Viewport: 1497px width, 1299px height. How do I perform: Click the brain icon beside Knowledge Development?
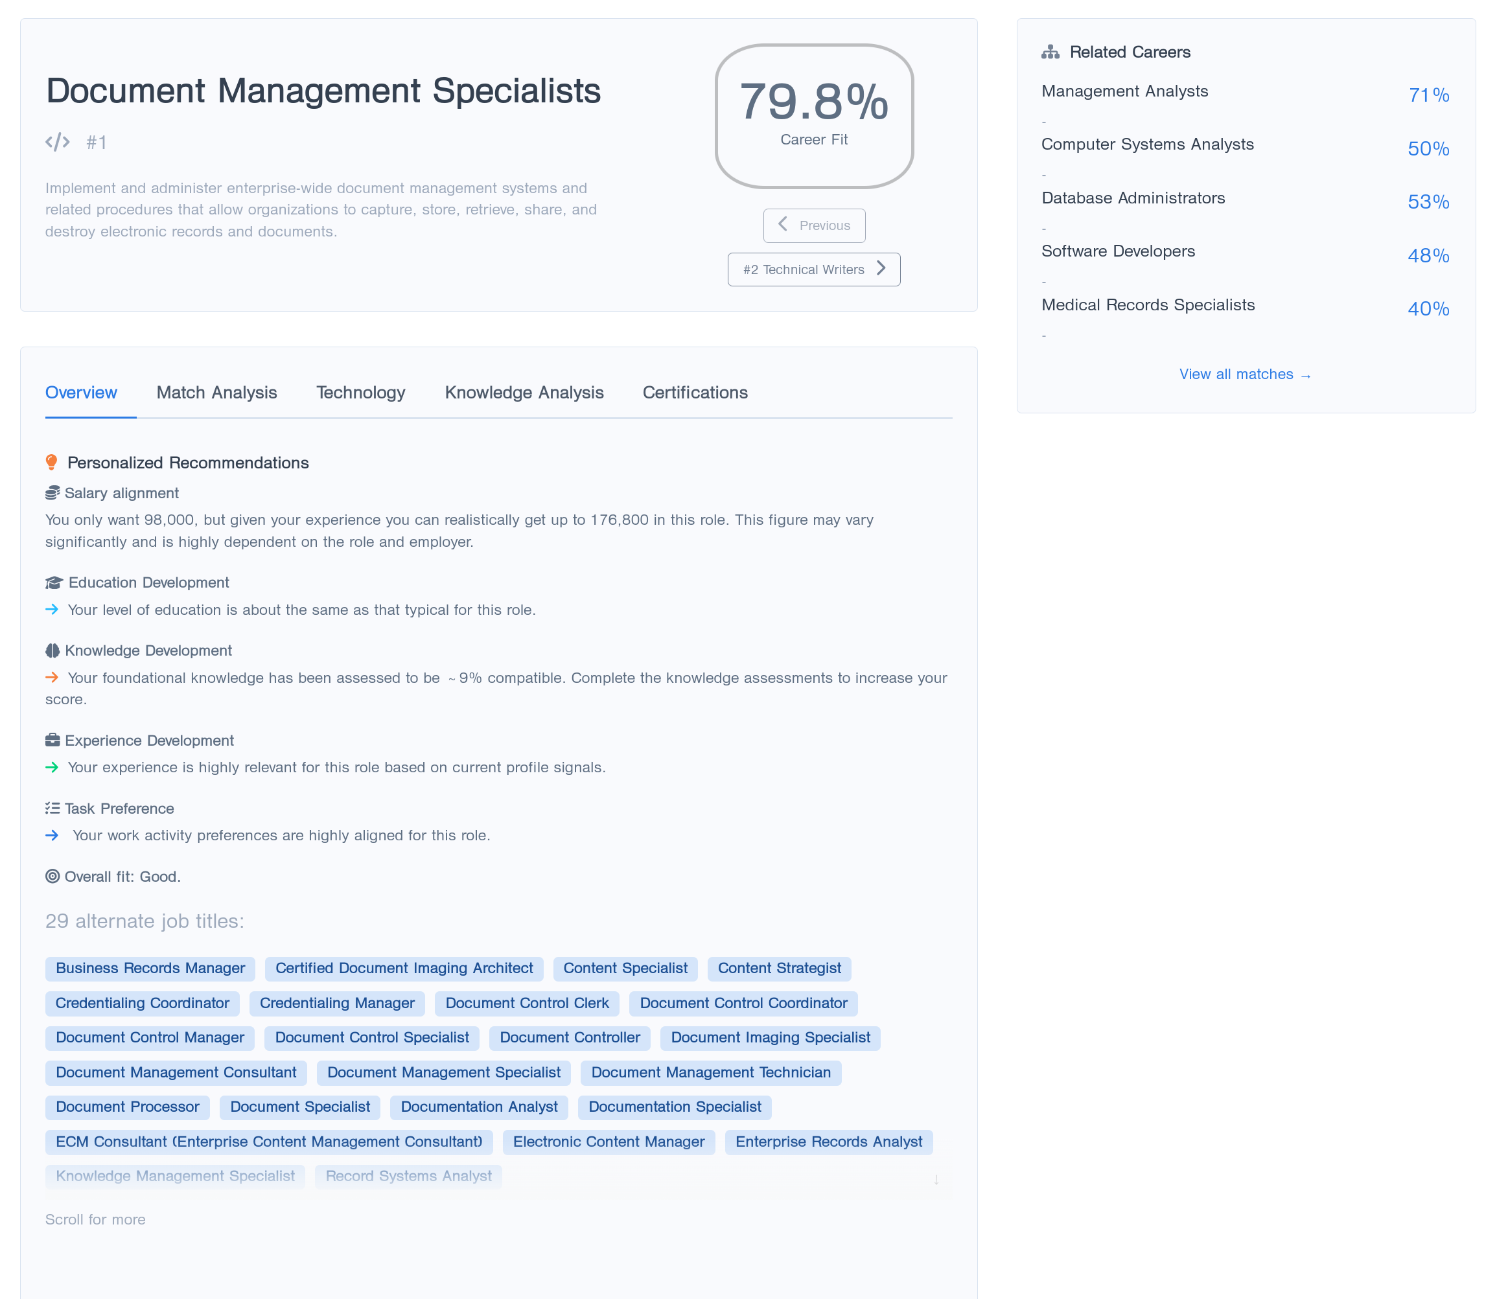(52, 651)
